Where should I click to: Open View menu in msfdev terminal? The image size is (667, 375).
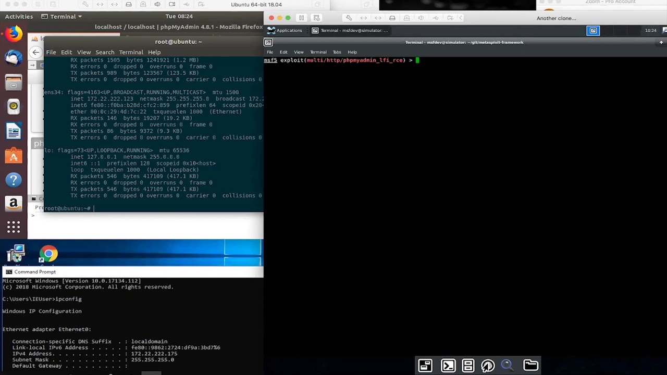299,52
